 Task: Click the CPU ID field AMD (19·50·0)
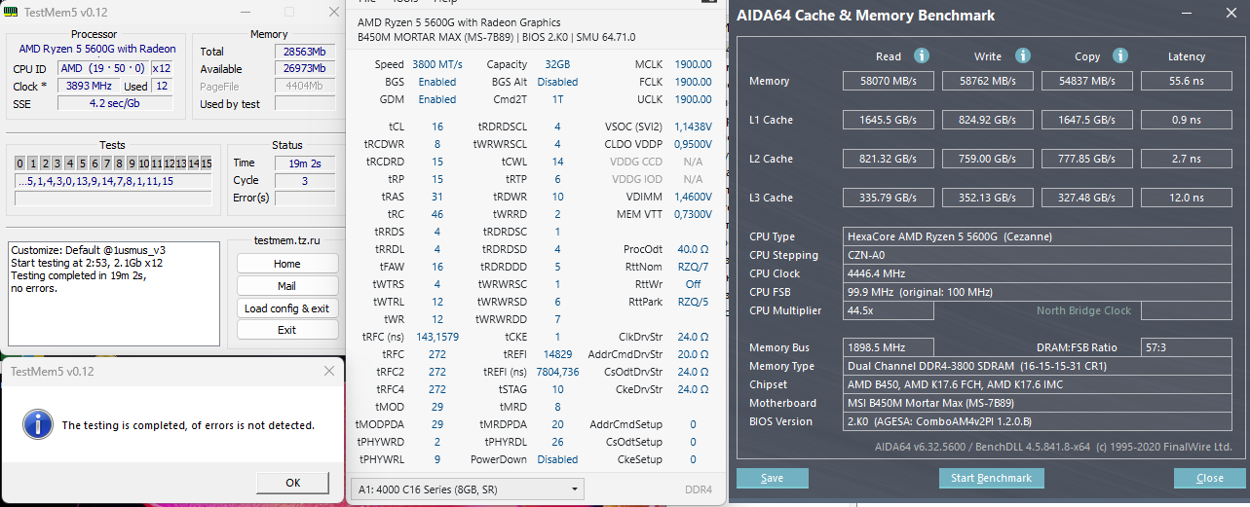point(102,68)
